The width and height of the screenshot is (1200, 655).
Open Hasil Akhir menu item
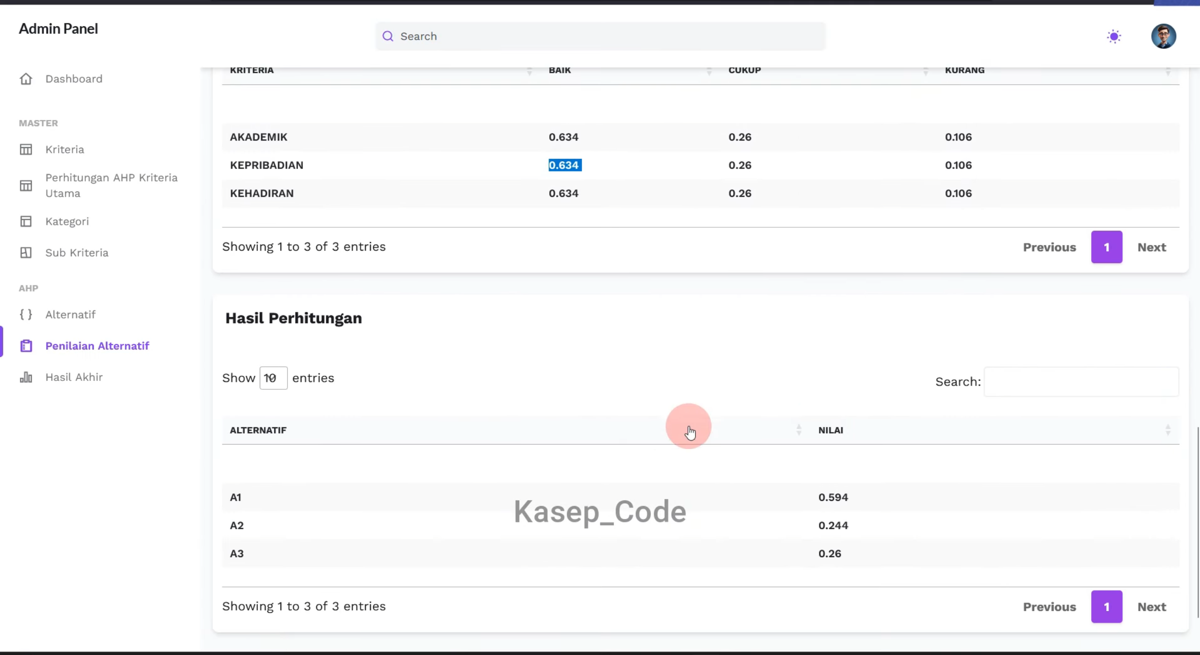(74, 377)
